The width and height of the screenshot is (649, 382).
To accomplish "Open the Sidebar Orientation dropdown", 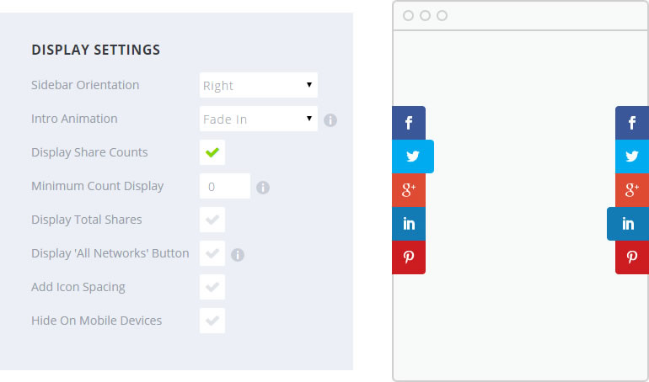I will (259, 85).
